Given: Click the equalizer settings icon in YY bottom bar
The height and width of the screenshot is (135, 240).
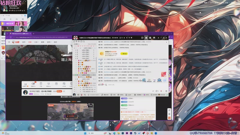Looking at the screenshot, I should coord(85,95).
